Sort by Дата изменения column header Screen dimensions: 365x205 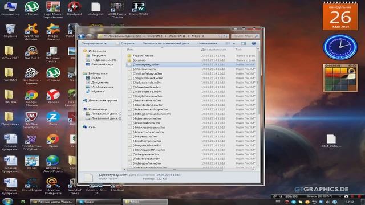point(213,50)
